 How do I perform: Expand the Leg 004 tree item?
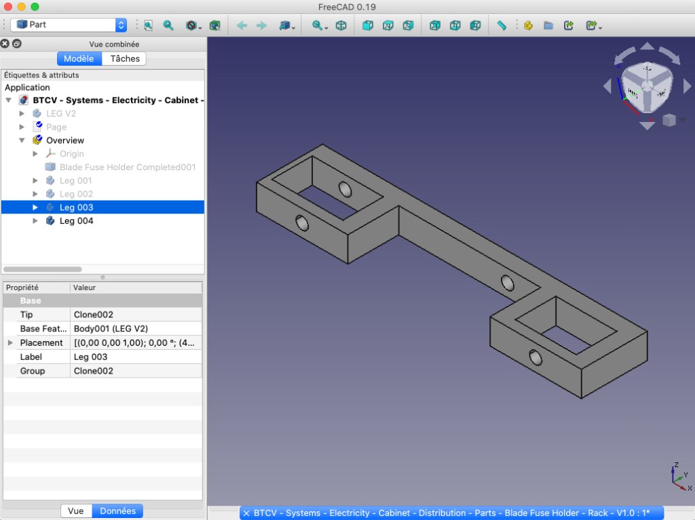pyautogui.click(x=35, y=221)
